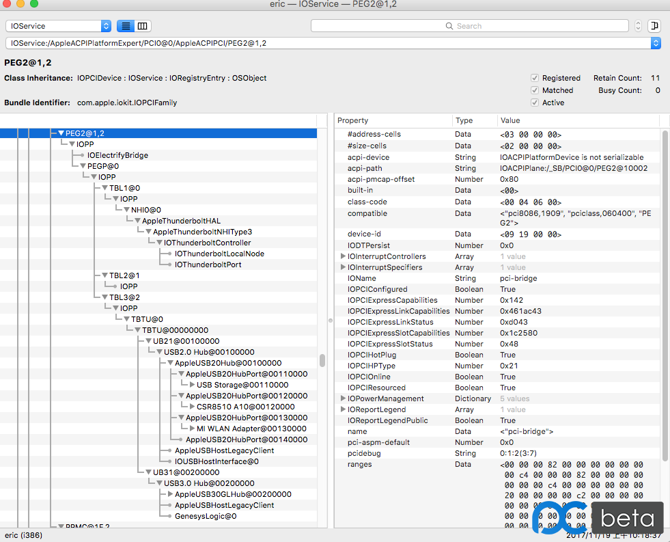Toggle the Active checkbox

pos(535,103)
